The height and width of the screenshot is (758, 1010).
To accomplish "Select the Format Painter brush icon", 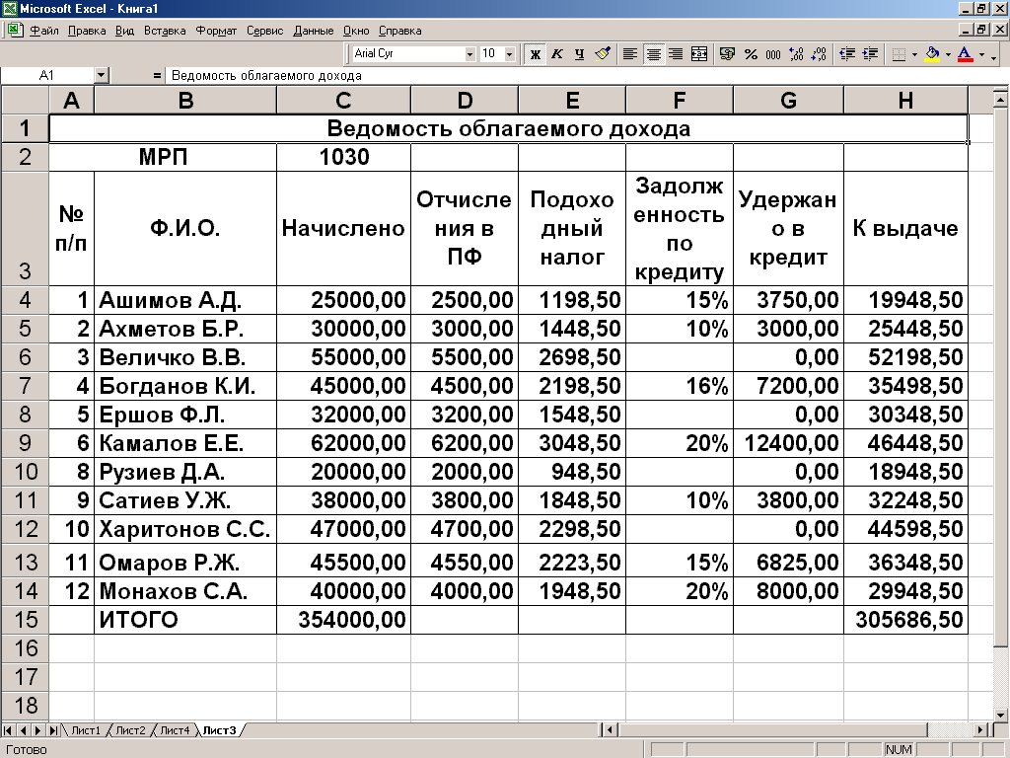I will click(603, 54).
